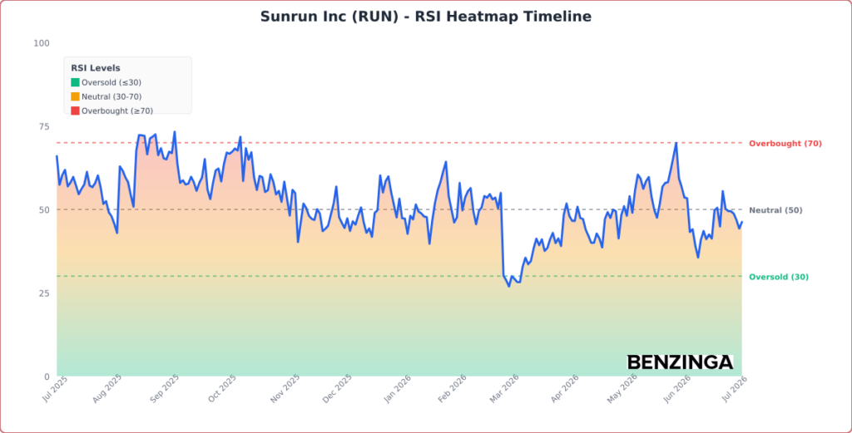Click the 'Neutral (50)' line annotation
Screen dimensions: 852x433
(x=775, y=210)
